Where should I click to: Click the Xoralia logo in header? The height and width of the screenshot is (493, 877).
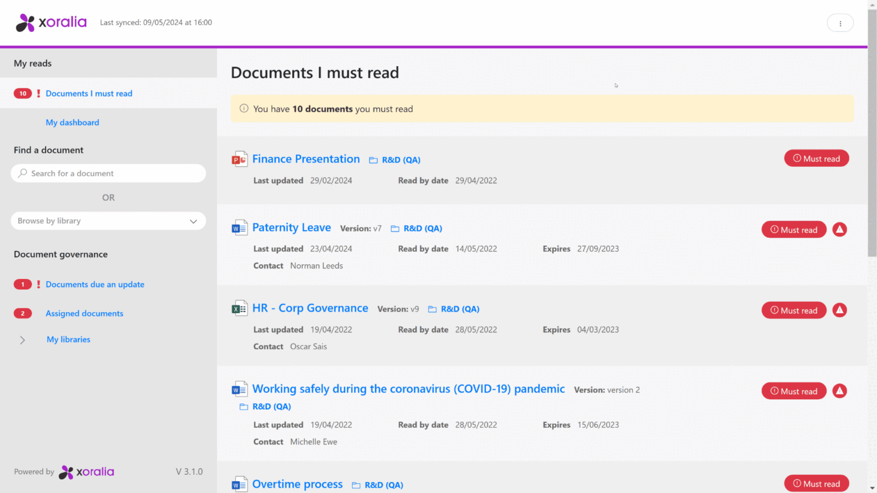(x=51, y=23)
